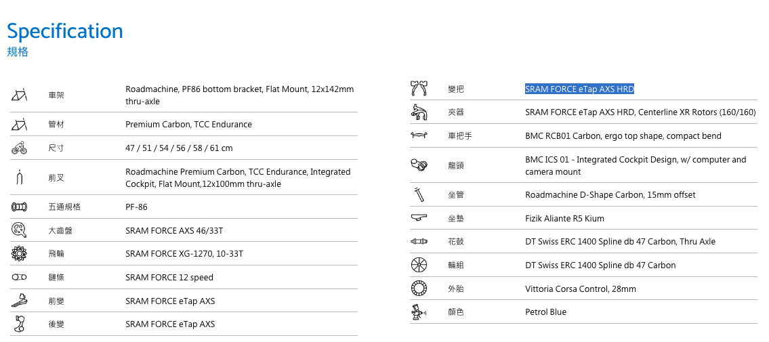Click the 五通規格 label
Screen dimensions: 769x342
64,207
